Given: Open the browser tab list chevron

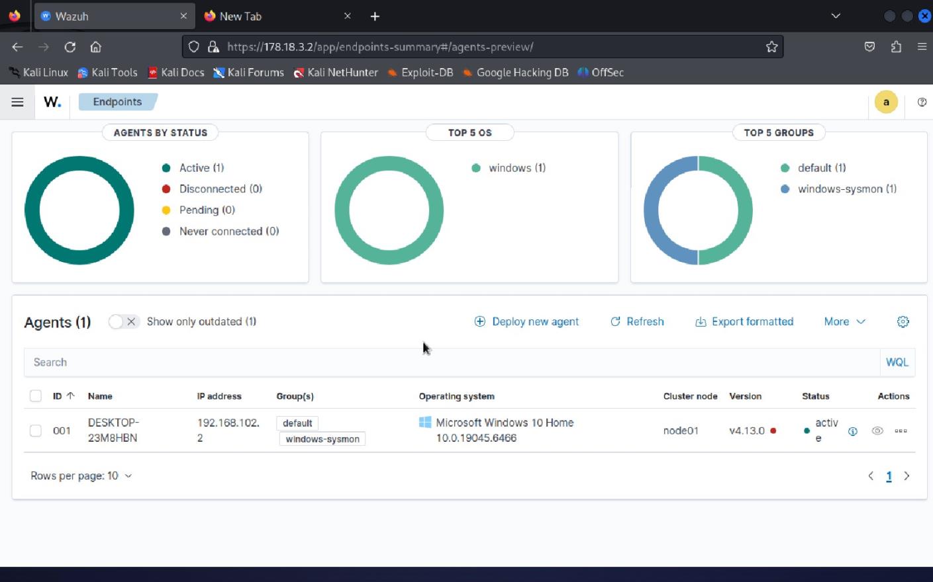Looking at the screenshot, I should (836, 15).
